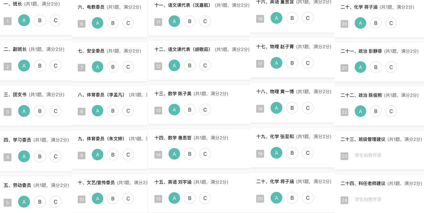This screenshot has height=213, width=424.
Task: Pick option C for question 8 体育委员 李孟凡
Action: 128,111
